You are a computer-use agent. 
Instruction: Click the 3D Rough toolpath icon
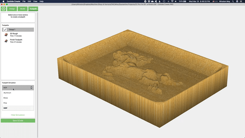(6, 34)
